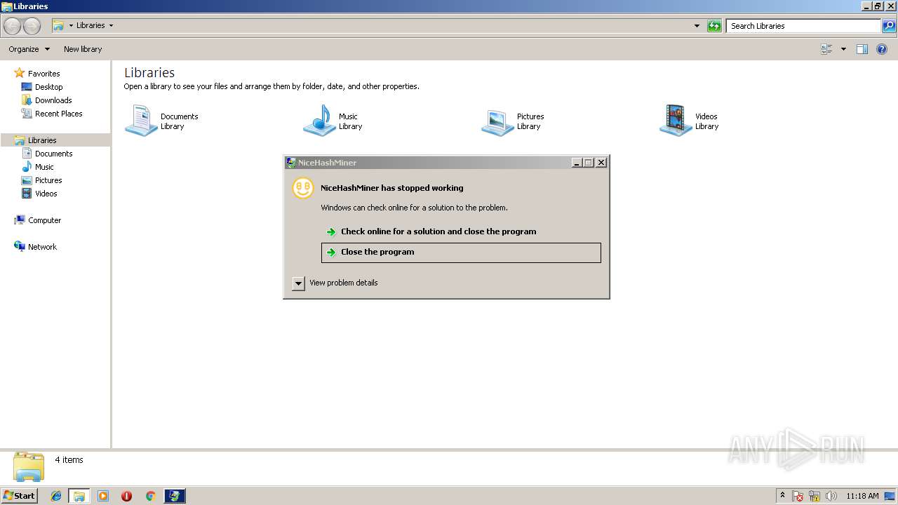Click New library button
The height and width of the screenshot is (505, 898).
(83, 49)
